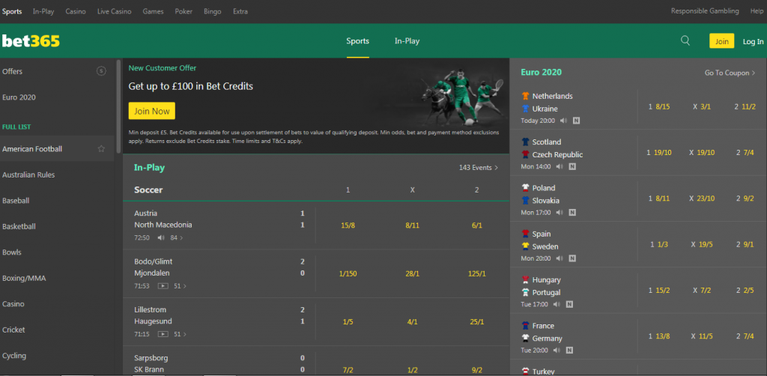
Task: Click the sound icon for Austria match
Action: point(161,238)
